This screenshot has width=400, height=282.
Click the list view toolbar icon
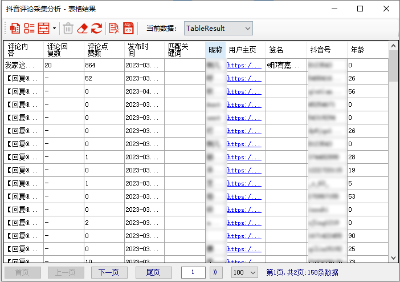pyautogui.click(x=29, y=28)
